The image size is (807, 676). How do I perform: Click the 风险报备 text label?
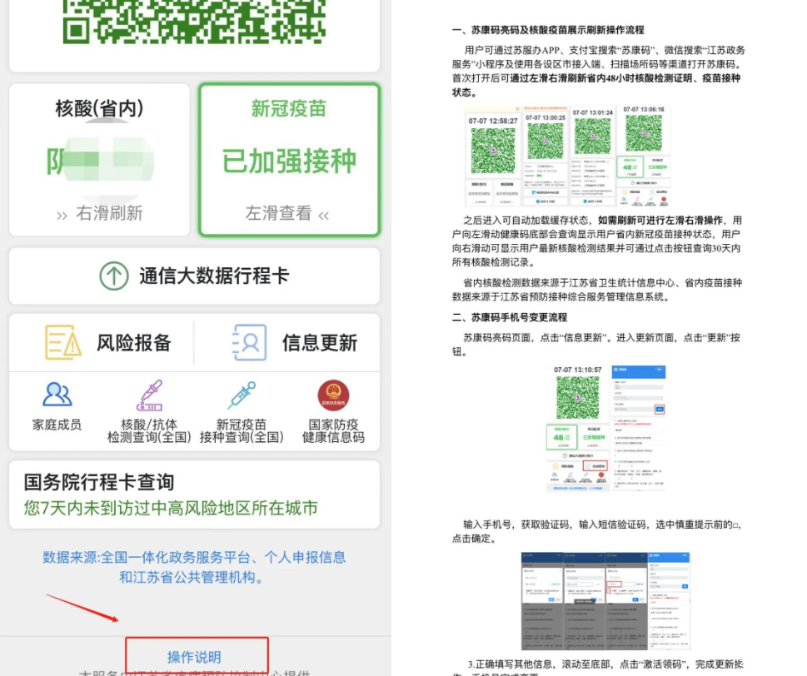(134, 342)
